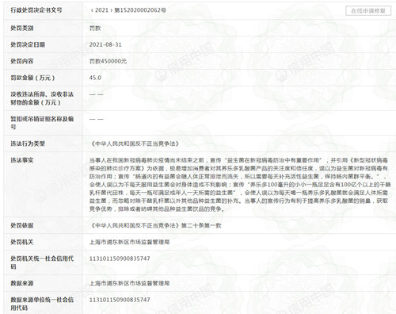The height and width of the screenshot is (314, 396).
Task: Click the 处罚决定日期 label
Action: (28, 44)
